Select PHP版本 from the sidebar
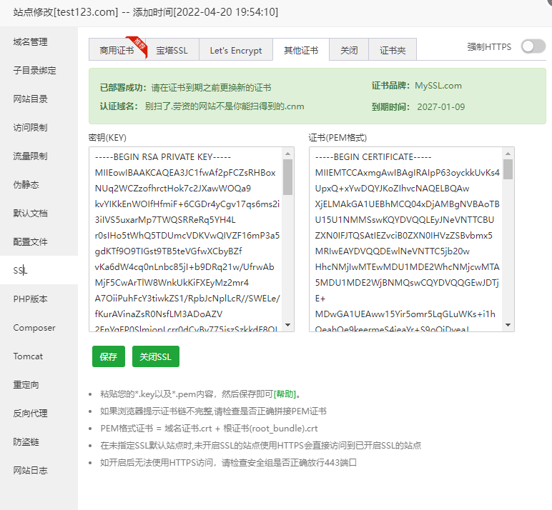Viewport: 552px width, 510px height. tap(30, 299)
